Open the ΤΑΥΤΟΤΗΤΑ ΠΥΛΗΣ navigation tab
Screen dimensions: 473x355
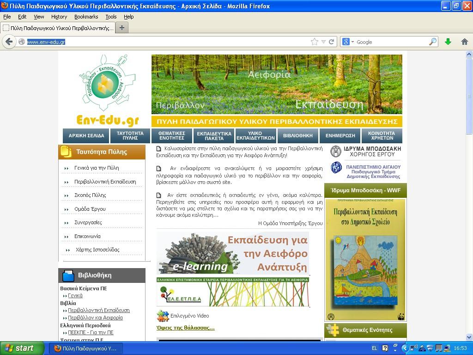(x=130, y=135)
